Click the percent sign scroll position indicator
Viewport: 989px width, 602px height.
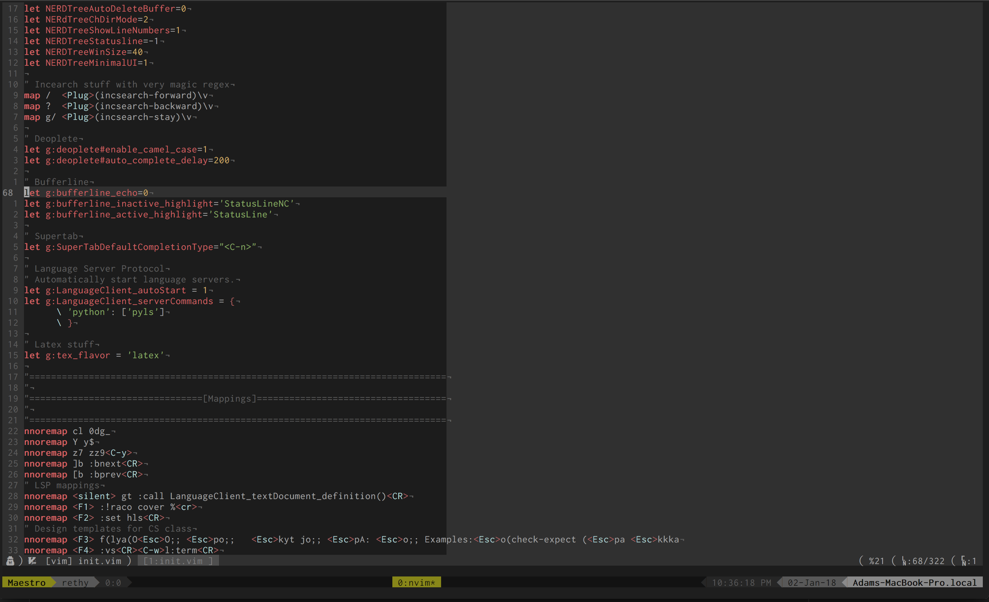click(x=872, y=561)
